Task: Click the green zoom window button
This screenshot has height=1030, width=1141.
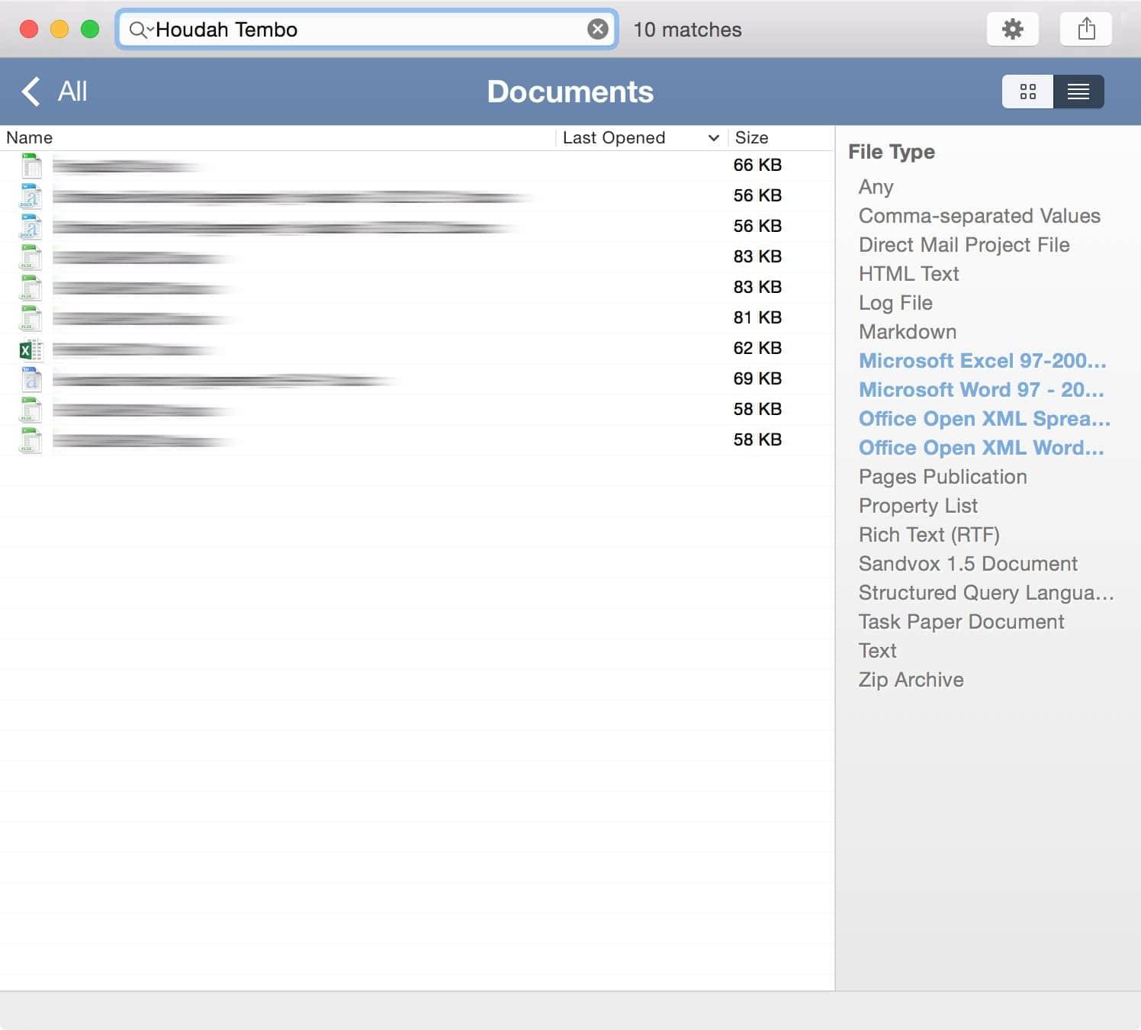Action: coord(90,29)
